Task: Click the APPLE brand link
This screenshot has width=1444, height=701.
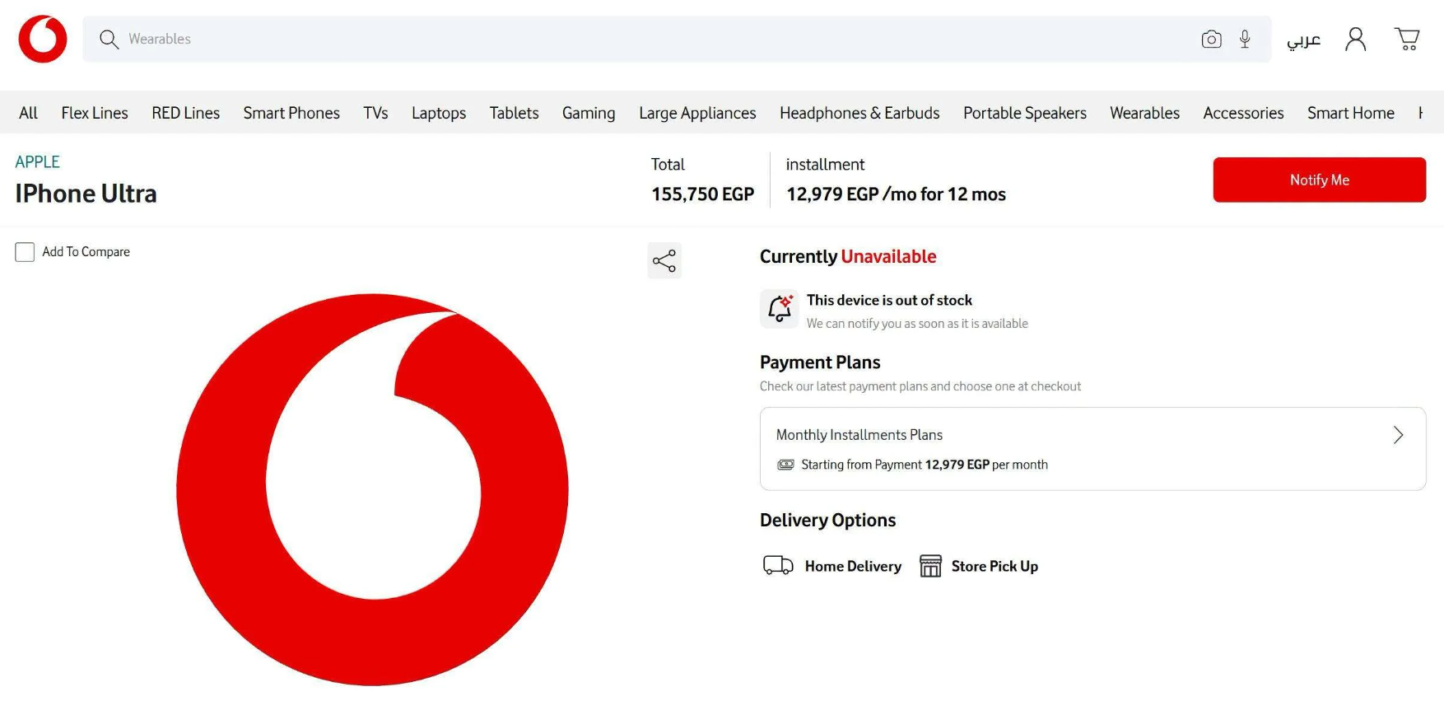Action: tap(37, 161)
